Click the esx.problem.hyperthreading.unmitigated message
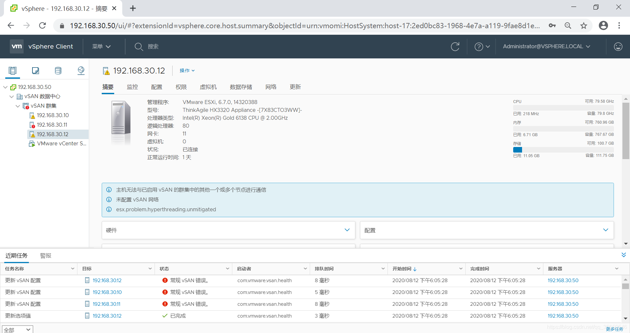Screen dimensions: 630x333 [x=166, y=209]
